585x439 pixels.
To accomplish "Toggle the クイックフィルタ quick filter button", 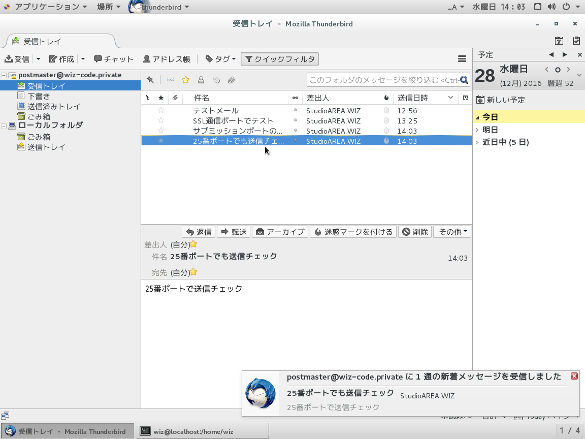I will coord(280,59).
